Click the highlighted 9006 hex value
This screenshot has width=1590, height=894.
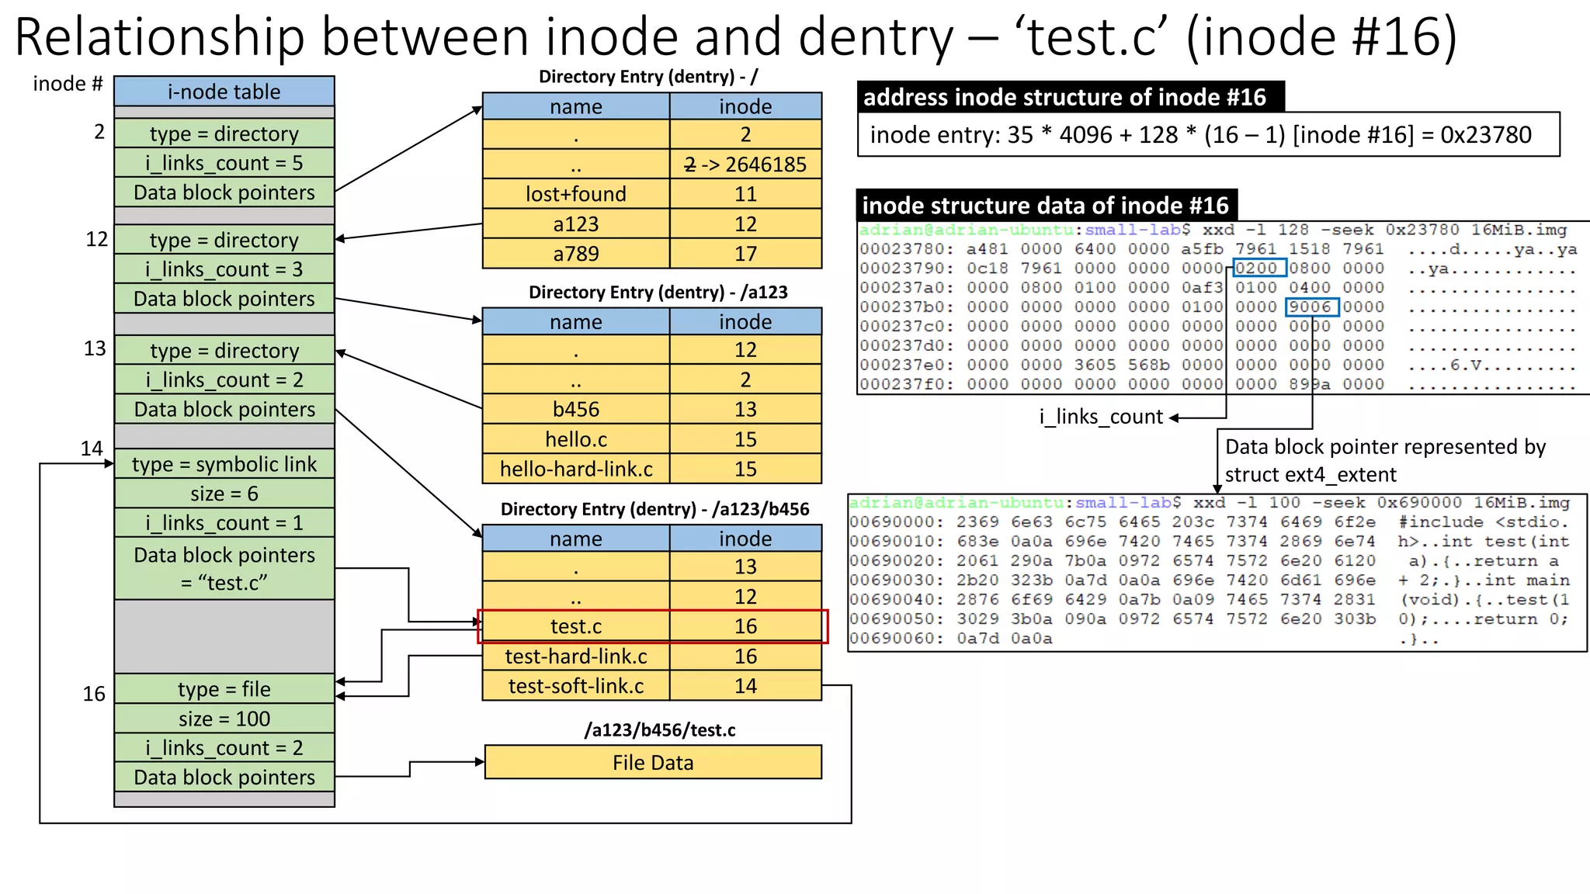coord(1311,307)
